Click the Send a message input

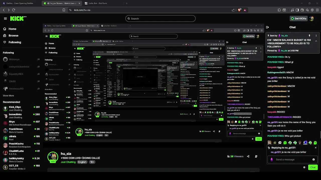click(x=292, y=159)
